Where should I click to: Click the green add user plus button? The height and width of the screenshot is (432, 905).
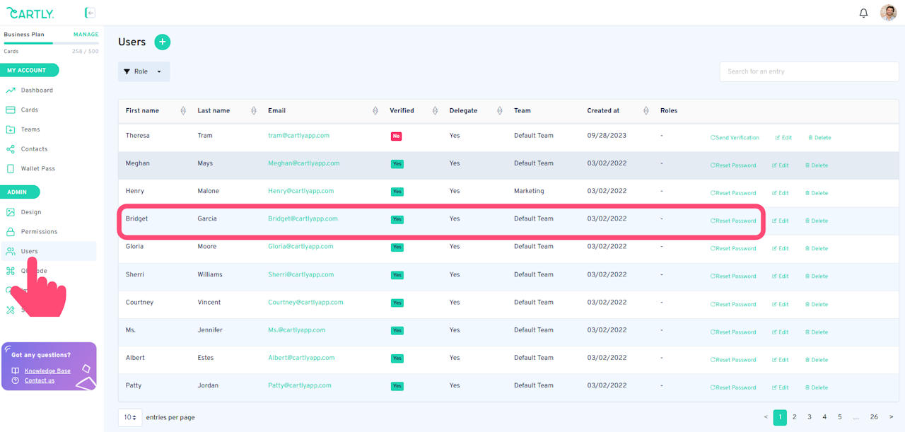[163, 42]
